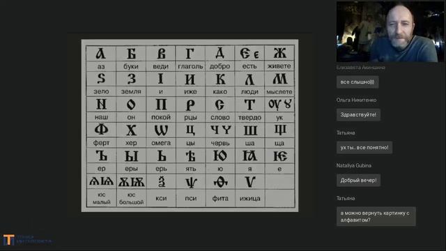Click the letter label 'земля'

131,91
